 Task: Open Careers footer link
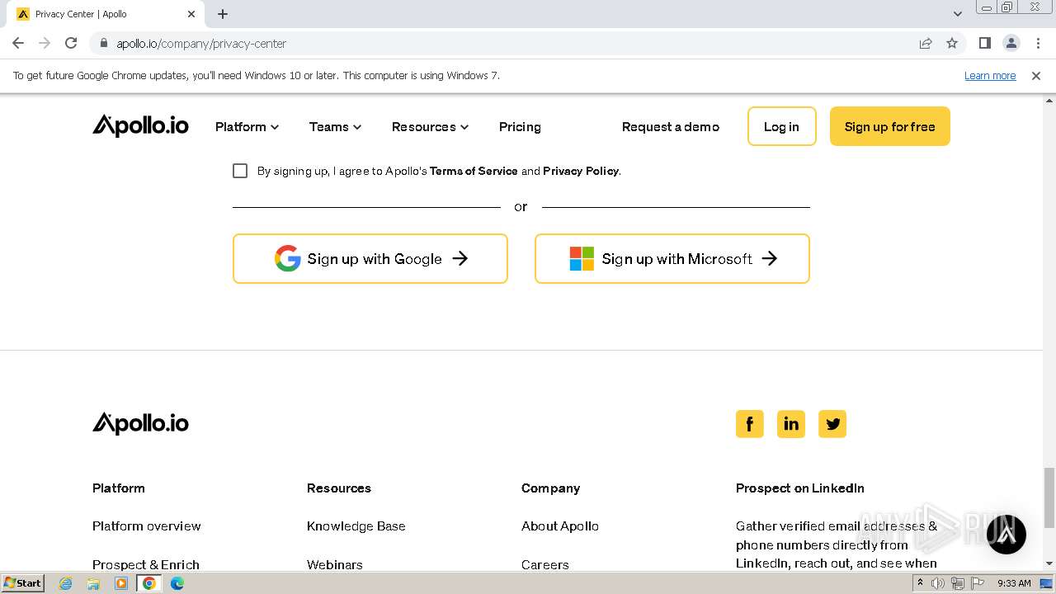(545, 564)
